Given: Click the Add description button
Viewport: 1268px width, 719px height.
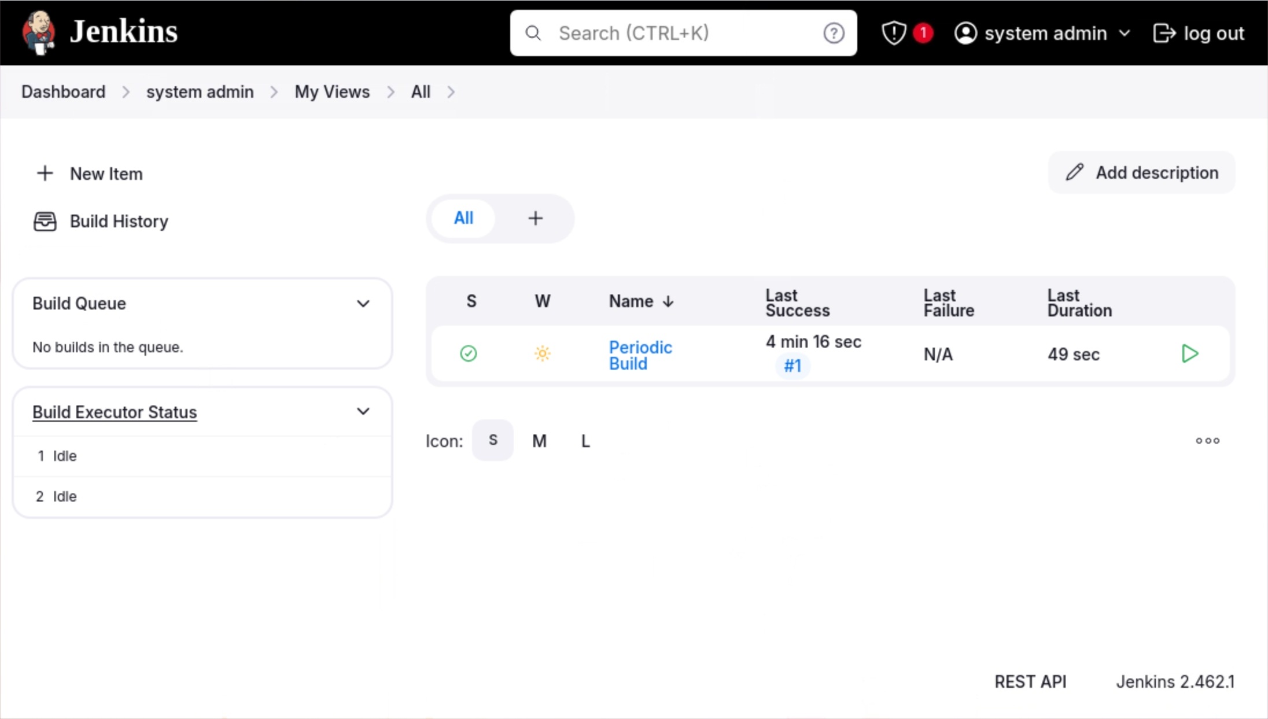Looking at the screenshot, I should pos(1142,172).
